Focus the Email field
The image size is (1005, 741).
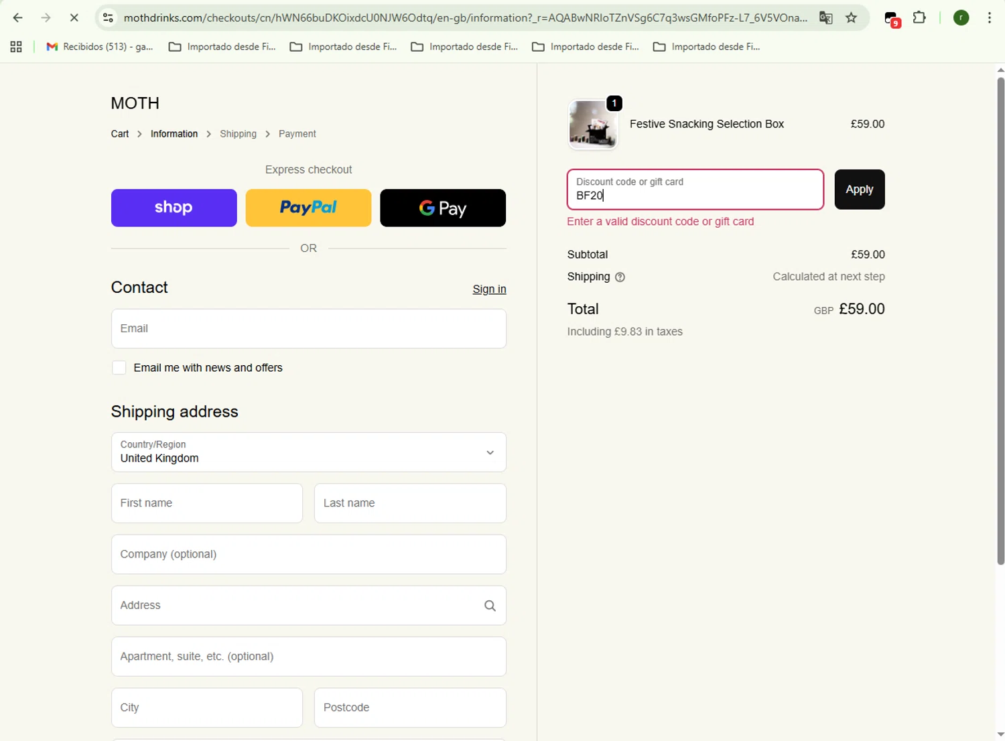click(309, 329)
